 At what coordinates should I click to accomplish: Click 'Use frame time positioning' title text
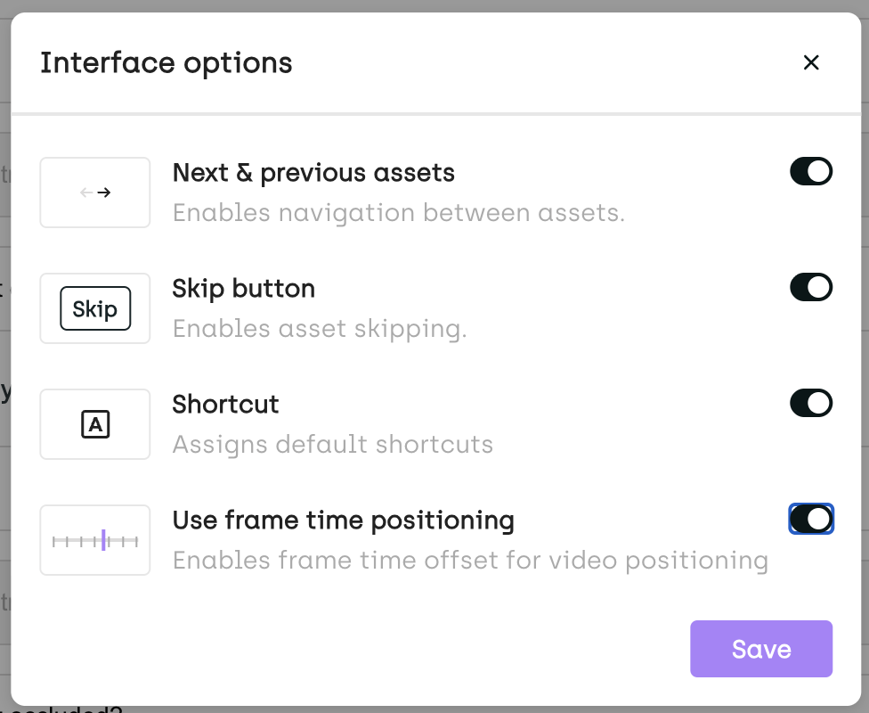click(343, 520)
